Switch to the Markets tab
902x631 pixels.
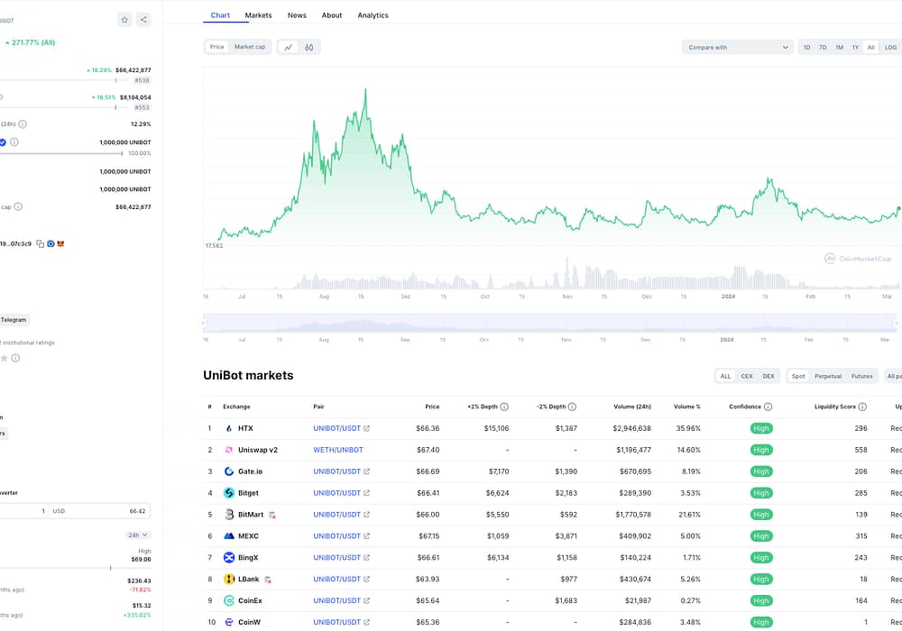click(258, 15)
